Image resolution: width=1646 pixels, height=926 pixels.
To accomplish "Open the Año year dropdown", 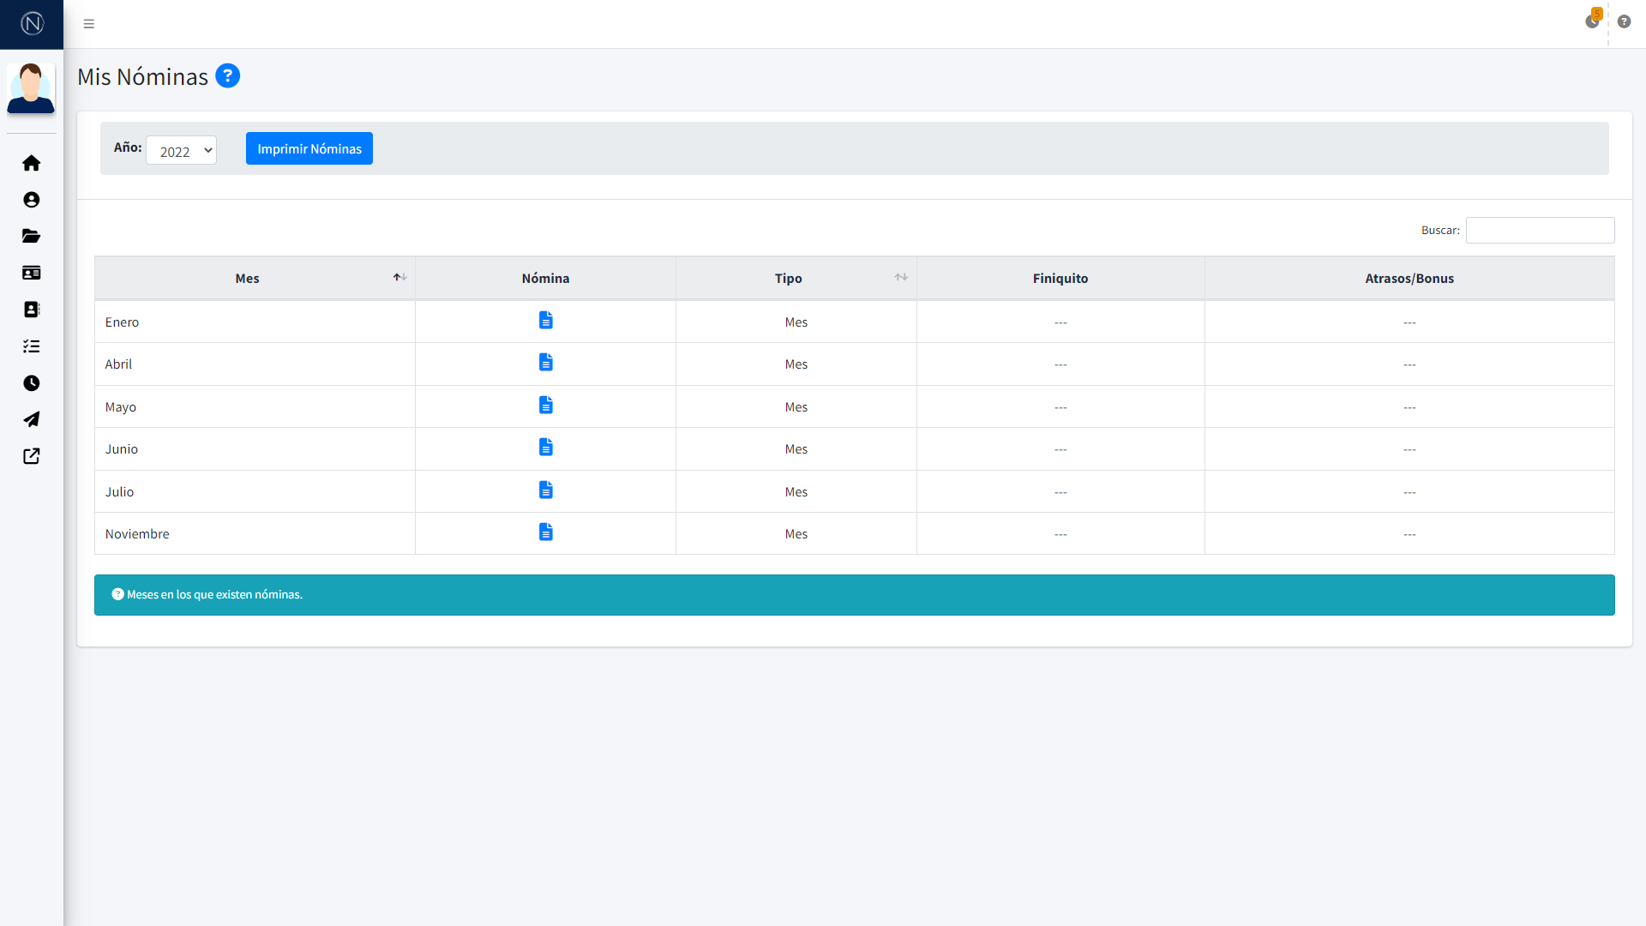I will click(181, 151).
